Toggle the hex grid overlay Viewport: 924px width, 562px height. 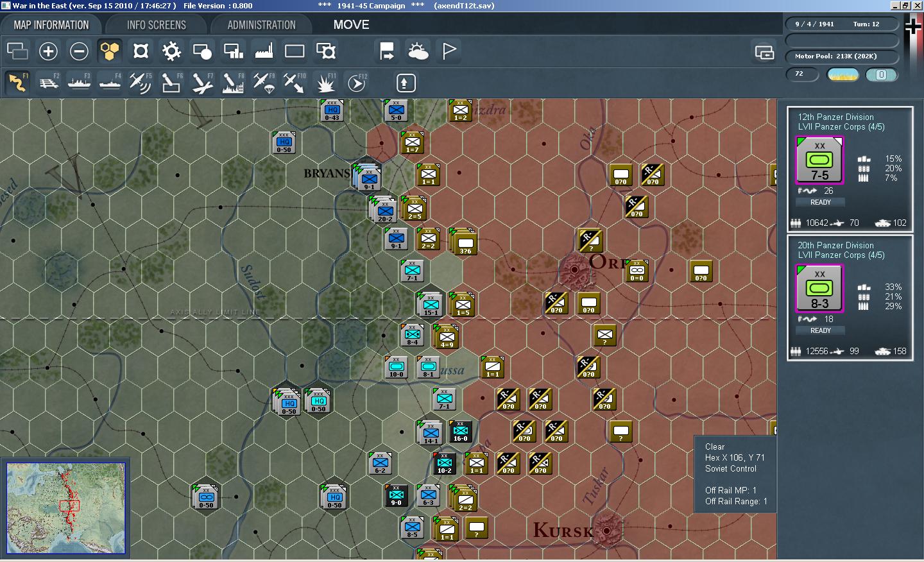point(110,51)
